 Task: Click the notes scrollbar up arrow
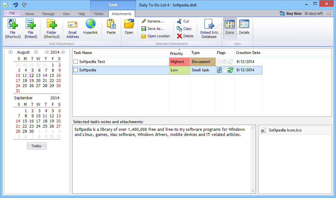click(x=253, y=128)
